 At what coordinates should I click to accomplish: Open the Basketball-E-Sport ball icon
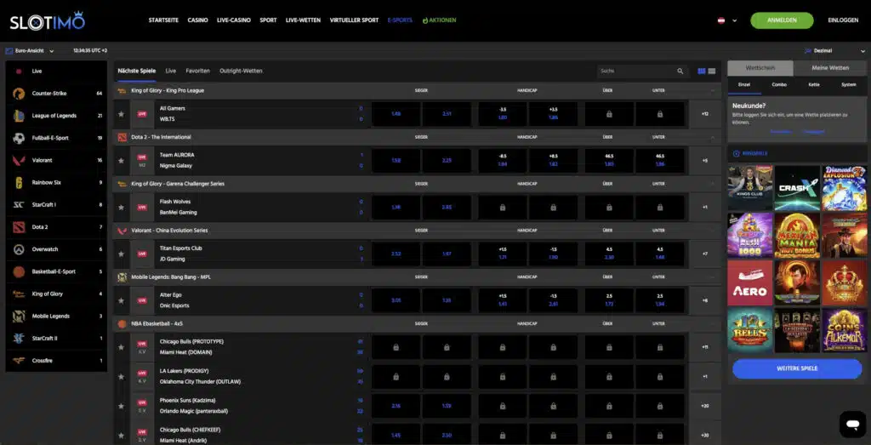pyautogui.click(x=19, y=271)
